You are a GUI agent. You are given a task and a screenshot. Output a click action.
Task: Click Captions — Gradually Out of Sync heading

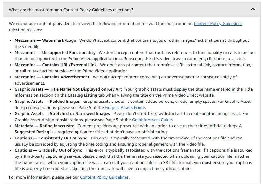[x=48, y=150]
